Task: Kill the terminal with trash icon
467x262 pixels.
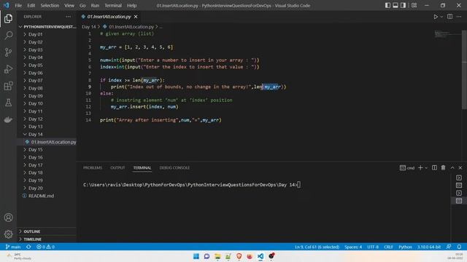Action: (443, 168)
